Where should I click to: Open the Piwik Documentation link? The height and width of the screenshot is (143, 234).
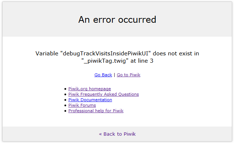[x=90, y=100]
